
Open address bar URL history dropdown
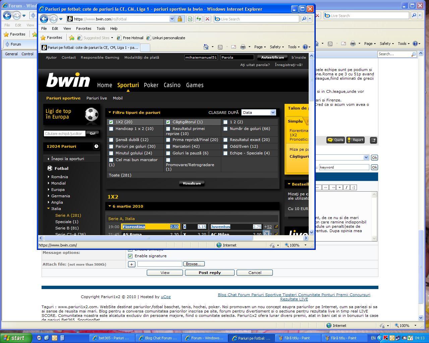[x=172, y=19]
